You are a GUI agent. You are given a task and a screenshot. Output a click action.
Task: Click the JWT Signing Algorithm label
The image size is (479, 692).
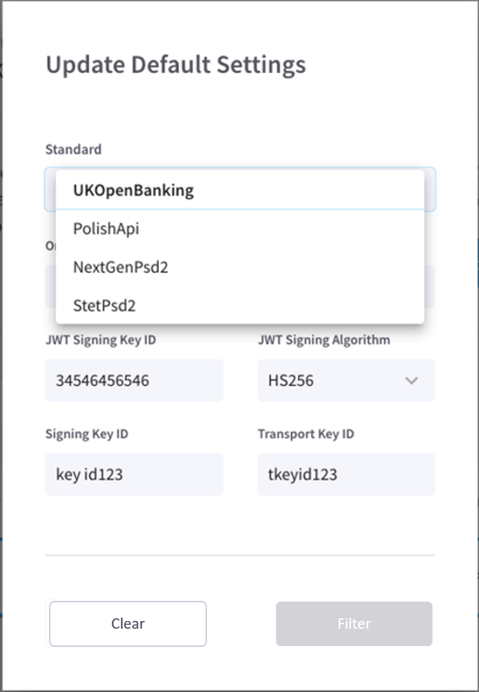(323, 340)
